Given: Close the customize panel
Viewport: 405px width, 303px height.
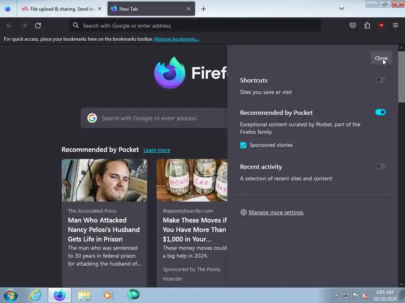Looking at the screenshot, I should click(x=381, y=58).
